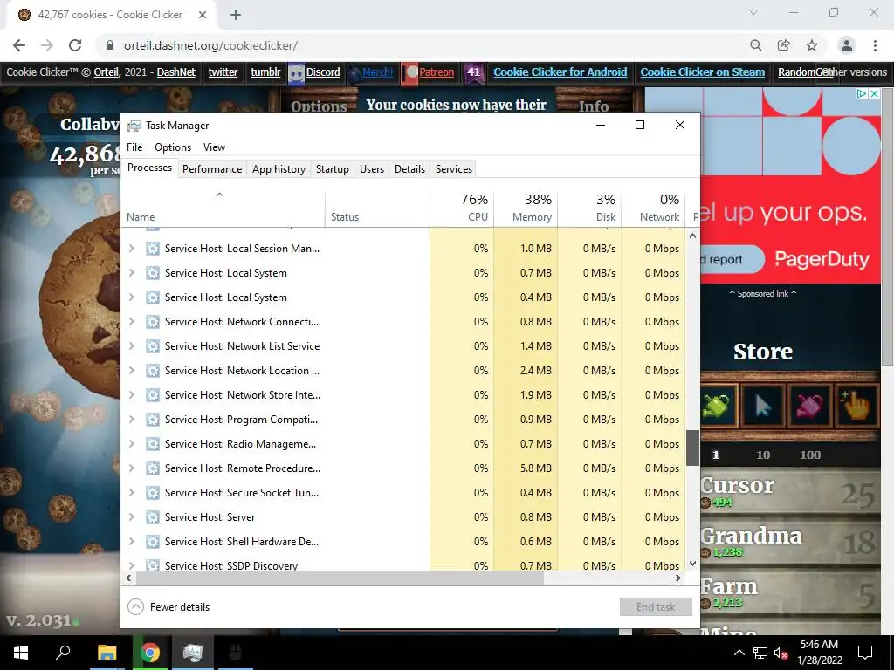The width and height of the screenshot is (894, 670).
Task: Open network icon in system tray
Action: point(760,653)
